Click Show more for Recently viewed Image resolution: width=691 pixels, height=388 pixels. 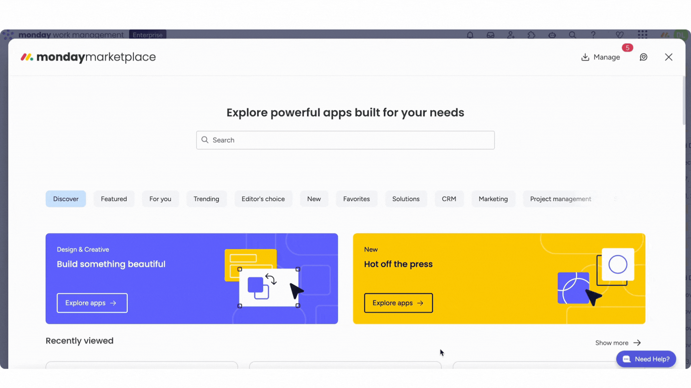618,343
